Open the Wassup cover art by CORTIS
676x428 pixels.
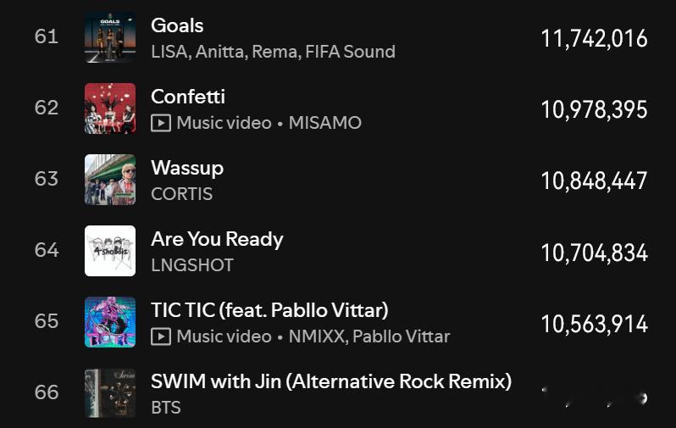[110, 180]
